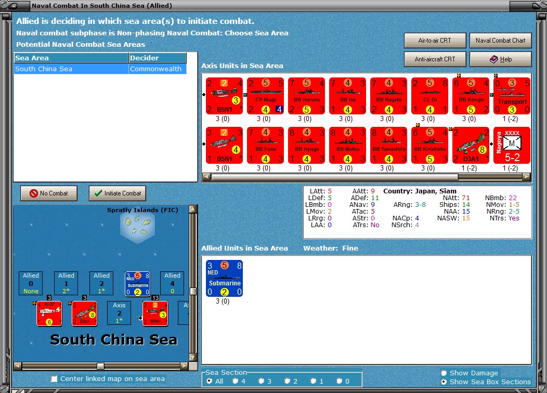Open the Naval Combat Chart
This screenshot has width=547, height=393.
pos(500,41)
